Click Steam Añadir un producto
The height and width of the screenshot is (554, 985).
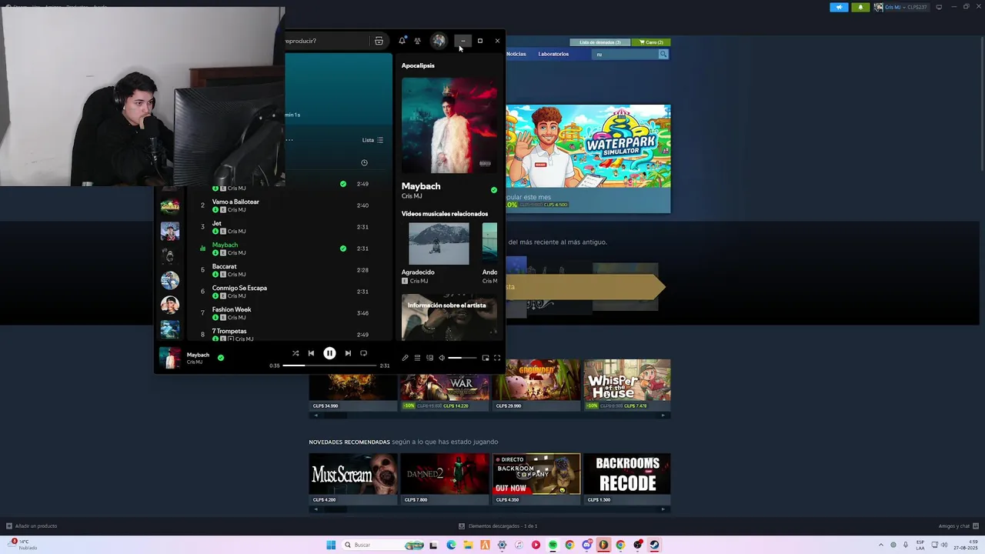coord(32,526)
